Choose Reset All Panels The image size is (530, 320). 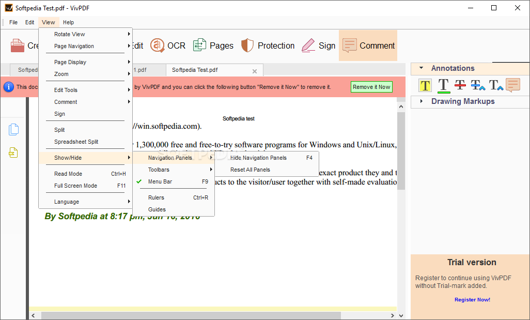[267, 170]
